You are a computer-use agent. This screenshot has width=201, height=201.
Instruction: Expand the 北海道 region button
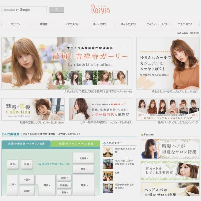83,158
